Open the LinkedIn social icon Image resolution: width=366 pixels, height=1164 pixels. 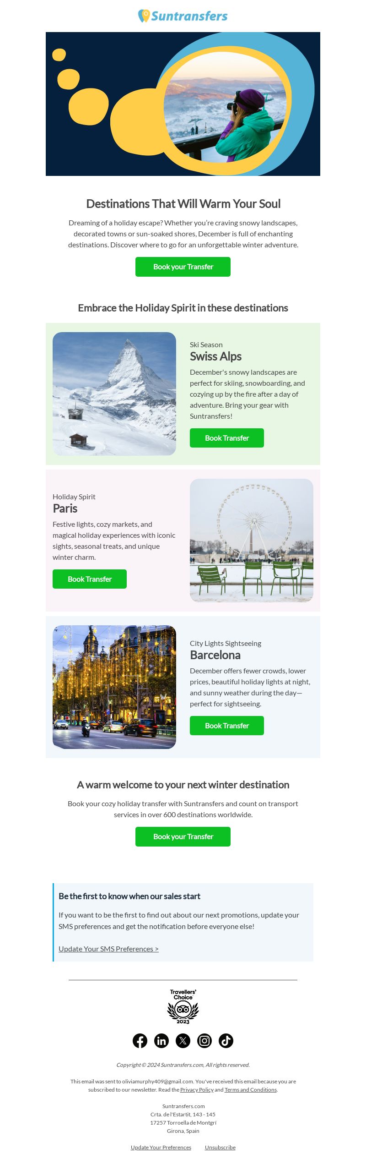[x=161, y=1041]
